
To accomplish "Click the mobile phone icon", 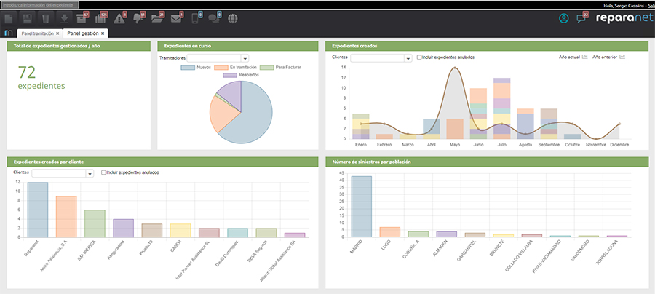I will click(x=196, y=18).
